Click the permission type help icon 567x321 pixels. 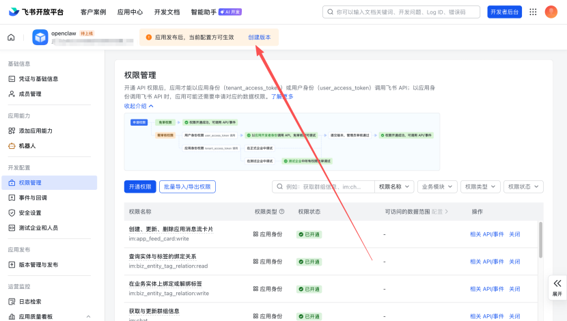(x=281, y=212)
